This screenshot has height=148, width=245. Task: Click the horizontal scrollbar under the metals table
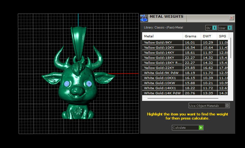coord(183,98)
